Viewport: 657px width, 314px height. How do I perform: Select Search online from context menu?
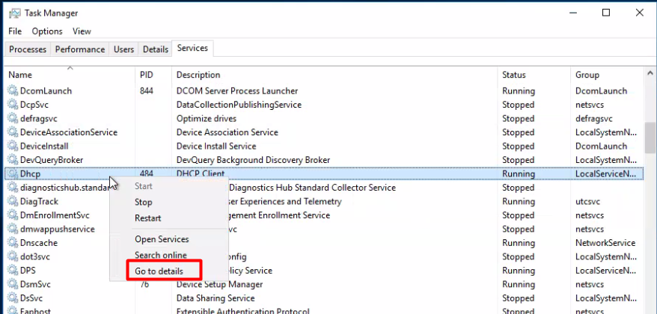[161, 255]
